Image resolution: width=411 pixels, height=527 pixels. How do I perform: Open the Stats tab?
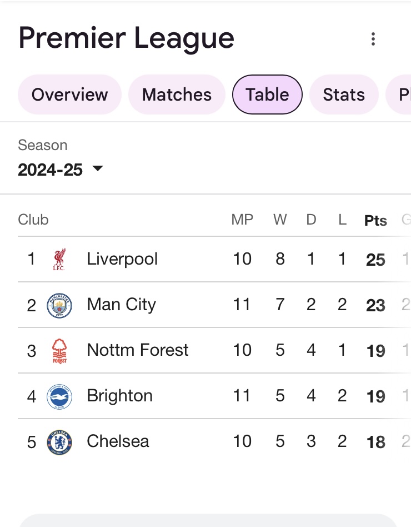344,95
